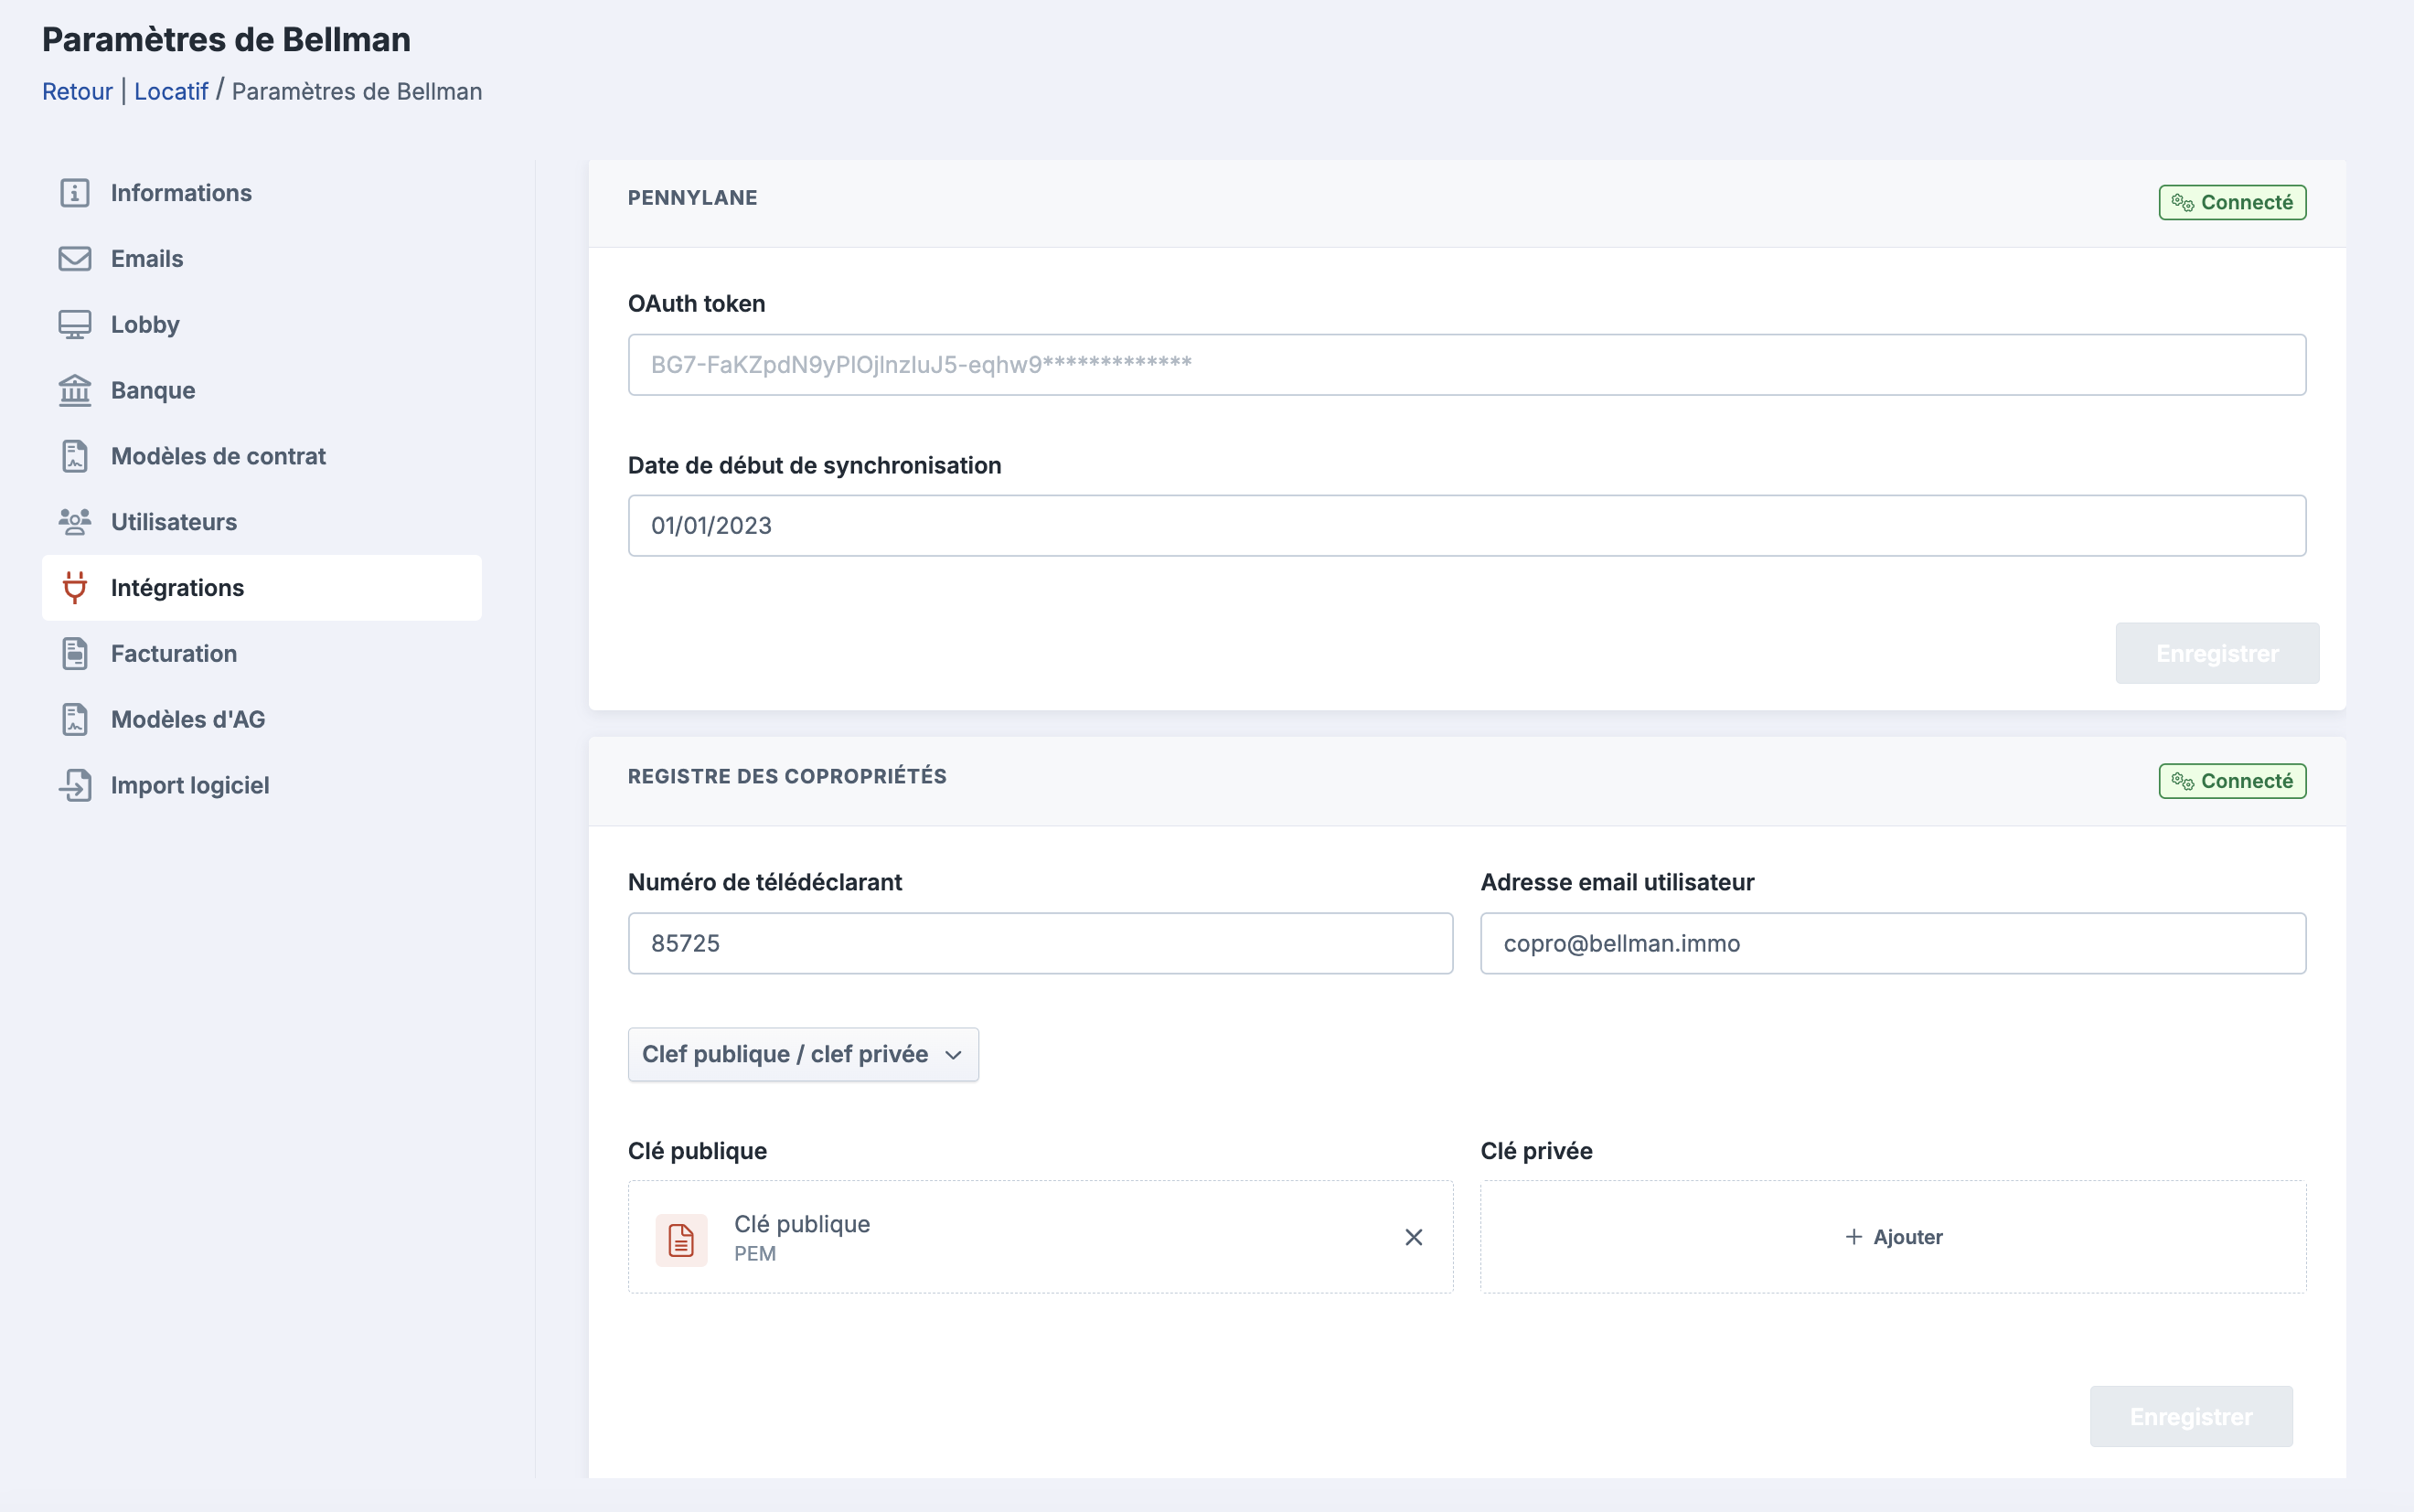Go to the Lobby settings
2414x1512 pixels.
[x=262, y=325]
